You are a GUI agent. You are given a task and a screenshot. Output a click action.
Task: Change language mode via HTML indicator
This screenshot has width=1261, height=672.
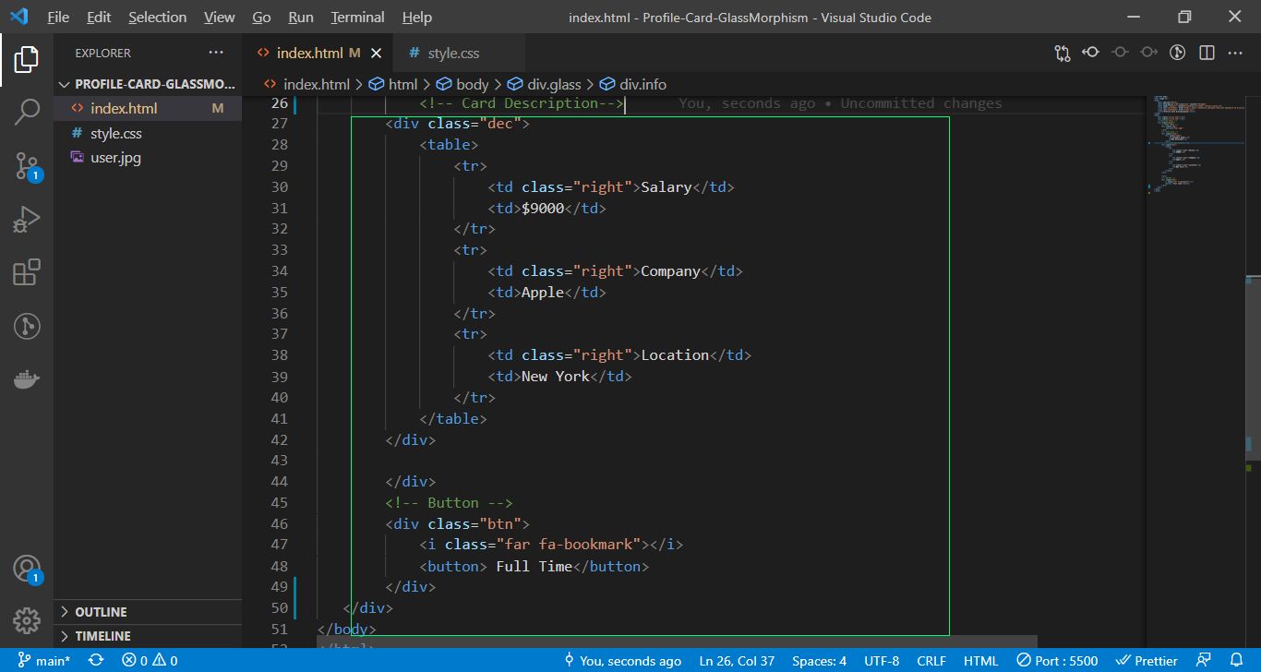click(x=980, y=661)
